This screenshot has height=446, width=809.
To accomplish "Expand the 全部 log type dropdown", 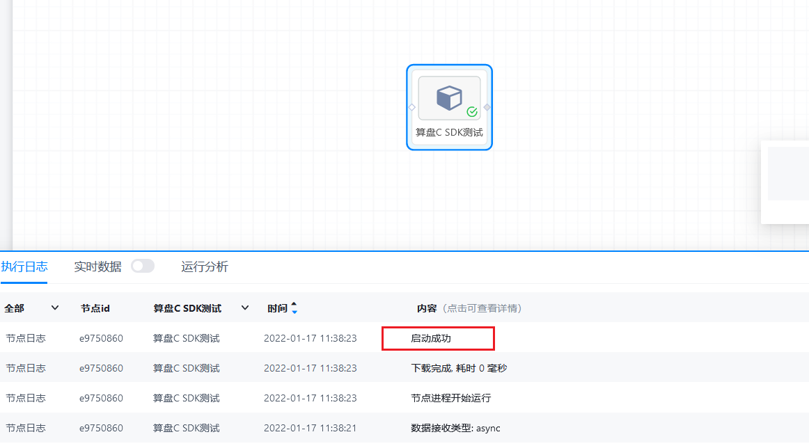I will [x=55, y=308].
